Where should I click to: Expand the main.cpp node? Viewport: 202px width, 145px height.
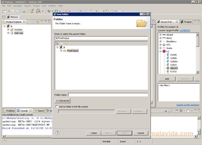8,33
